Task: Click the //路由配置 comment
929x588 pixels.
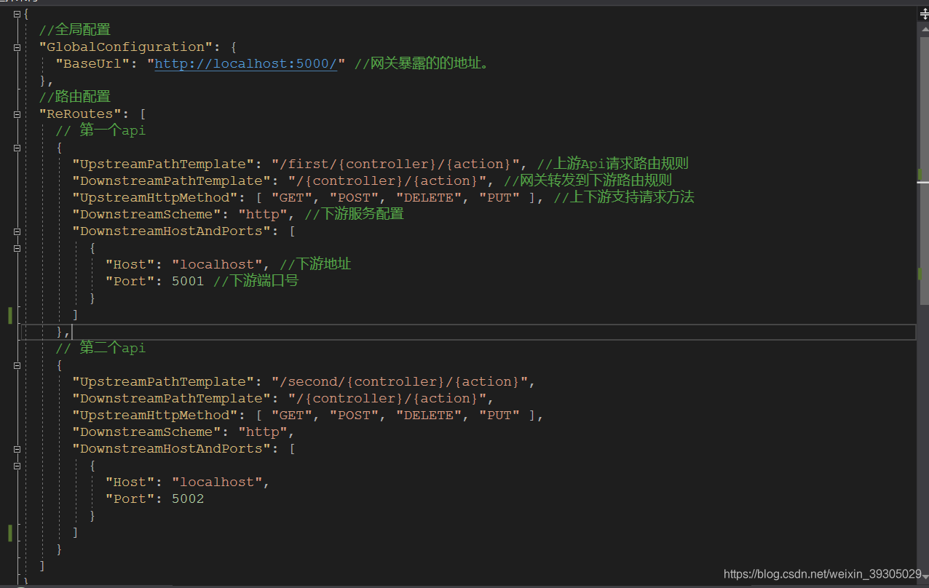Action: 75,97
